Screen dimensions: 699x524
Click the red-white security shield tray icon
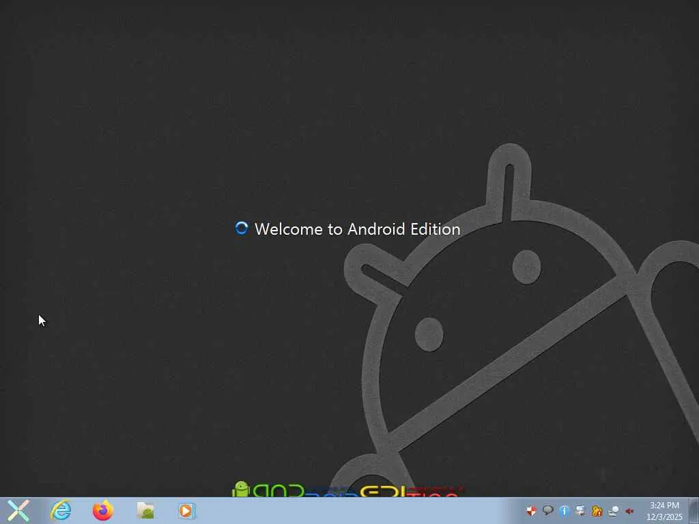click(531, 510)
